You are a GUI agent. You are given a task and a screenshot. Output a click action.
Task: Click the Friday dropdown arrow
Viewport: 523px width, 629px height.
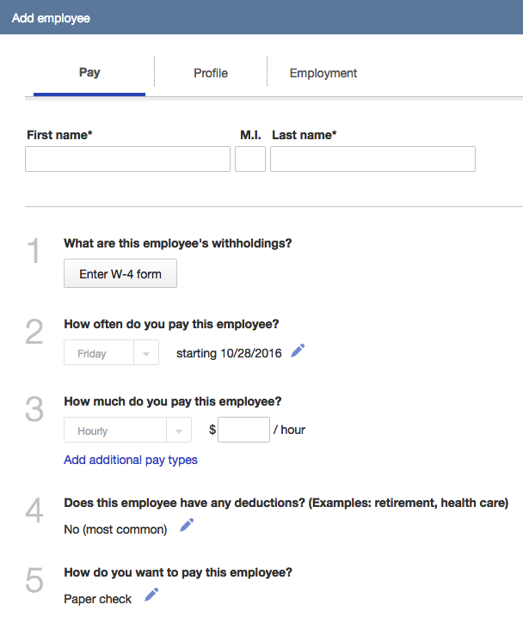pos(146,353)
